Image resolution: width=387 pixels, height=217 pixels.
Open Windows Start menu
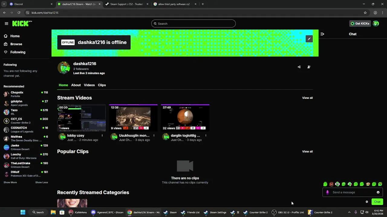coord(23,212)
